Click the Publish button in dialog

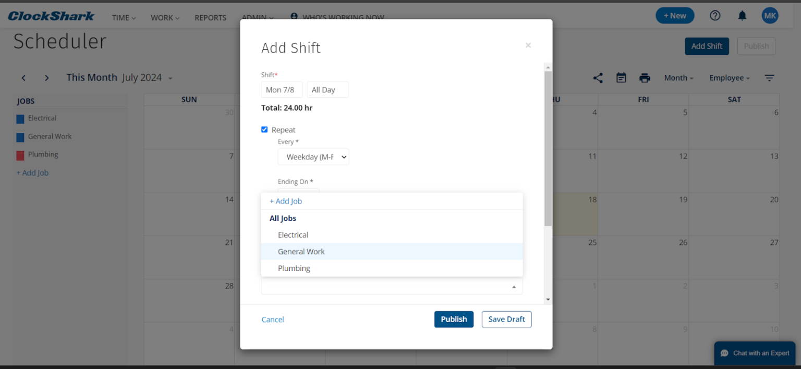[x=454, y=319]
